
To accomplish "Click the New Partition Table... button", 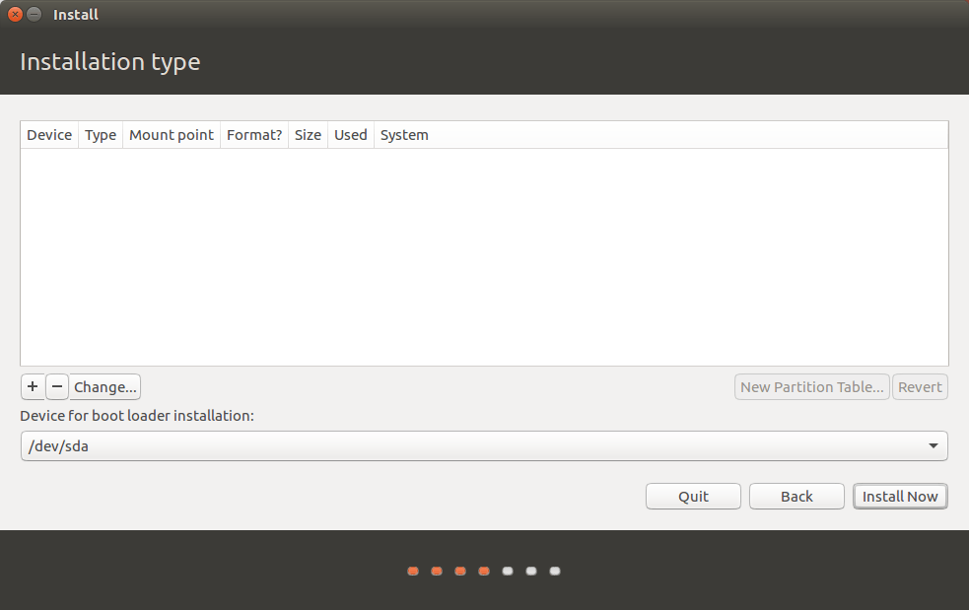I will click(x=811, y=387).
